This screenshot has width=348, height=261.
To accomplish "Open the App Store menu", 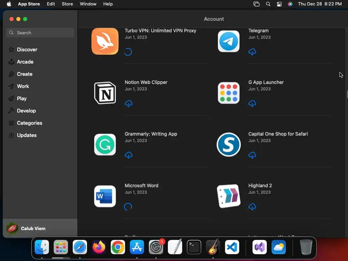I will pos(29,4).
